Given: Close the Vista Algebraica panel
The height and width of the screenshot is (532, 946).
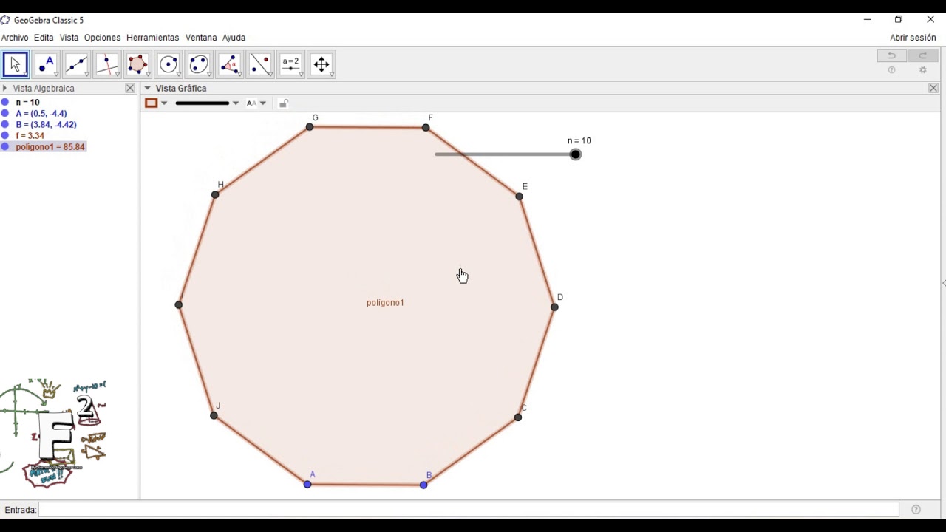Looking at the screenshot, I should (130, 88).
